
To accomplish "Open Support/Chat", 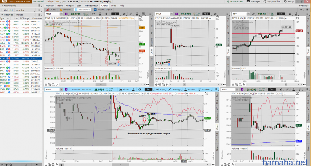I will pos(272,1).
